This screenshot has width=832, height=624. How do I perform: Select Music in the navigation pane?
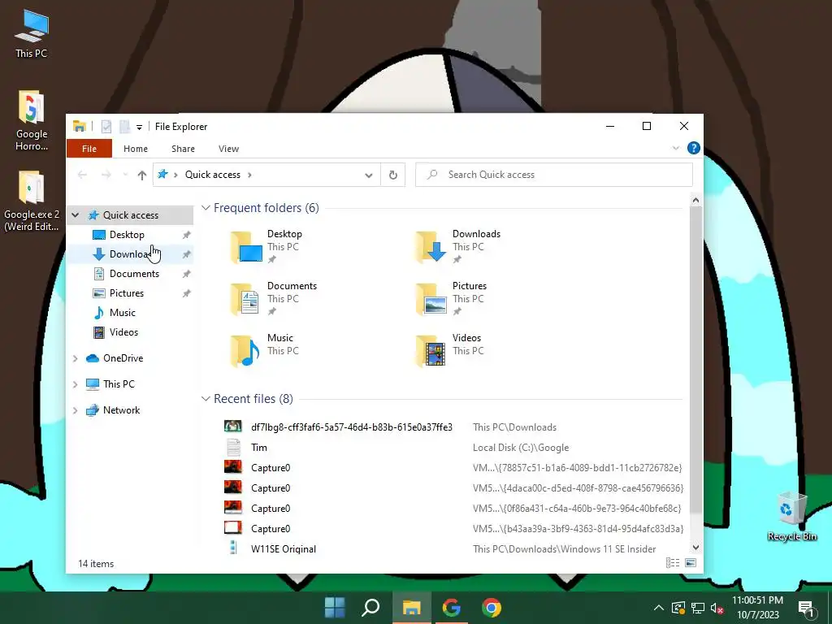[x=122, y=313]
